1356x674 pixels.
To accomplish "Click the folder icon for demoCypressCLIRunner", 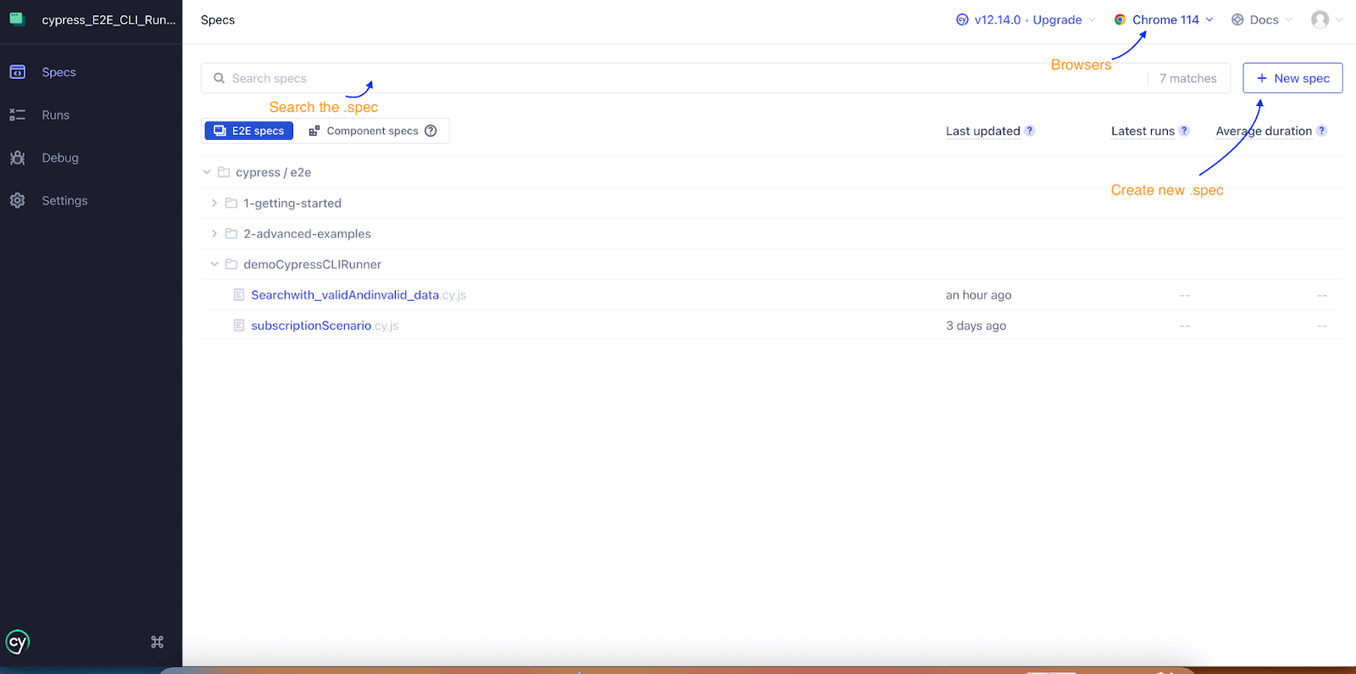I will pyautogui.click(x=231, y=265).
